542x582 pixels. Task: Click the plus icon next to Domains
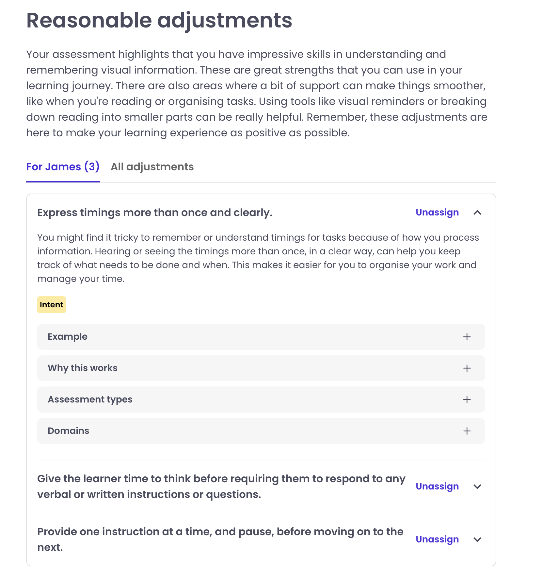[467, 431]
